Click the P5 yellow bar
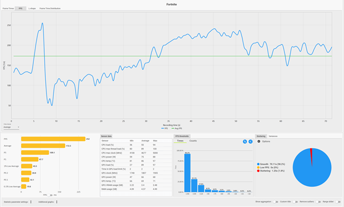The height and width of the screenshot is (207, 344). click(x=35, y=153)
